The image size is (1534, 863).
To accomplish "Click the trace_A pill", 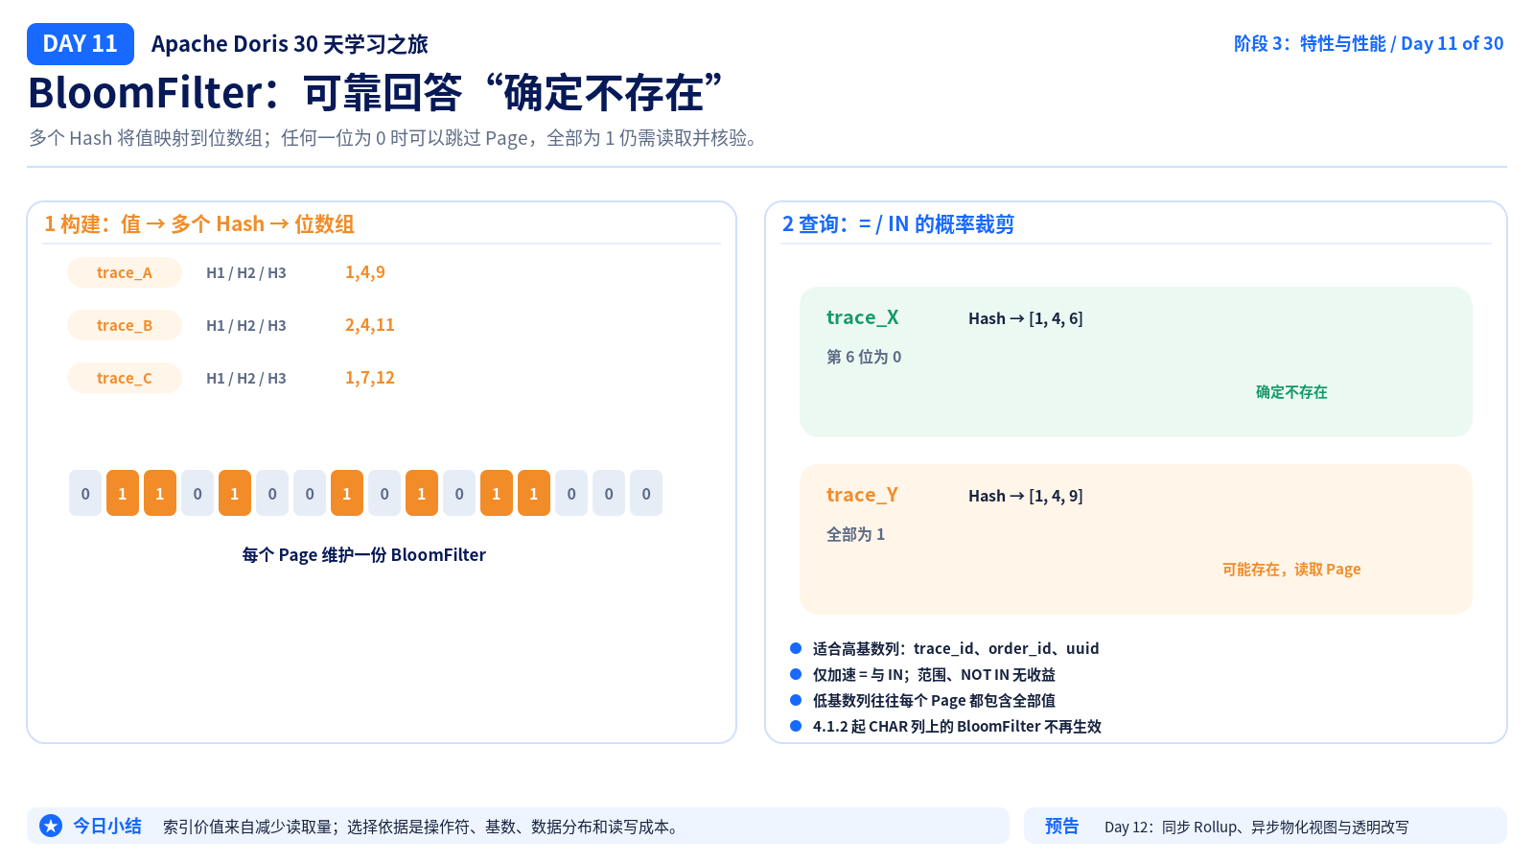I will [x=125, y=272].
